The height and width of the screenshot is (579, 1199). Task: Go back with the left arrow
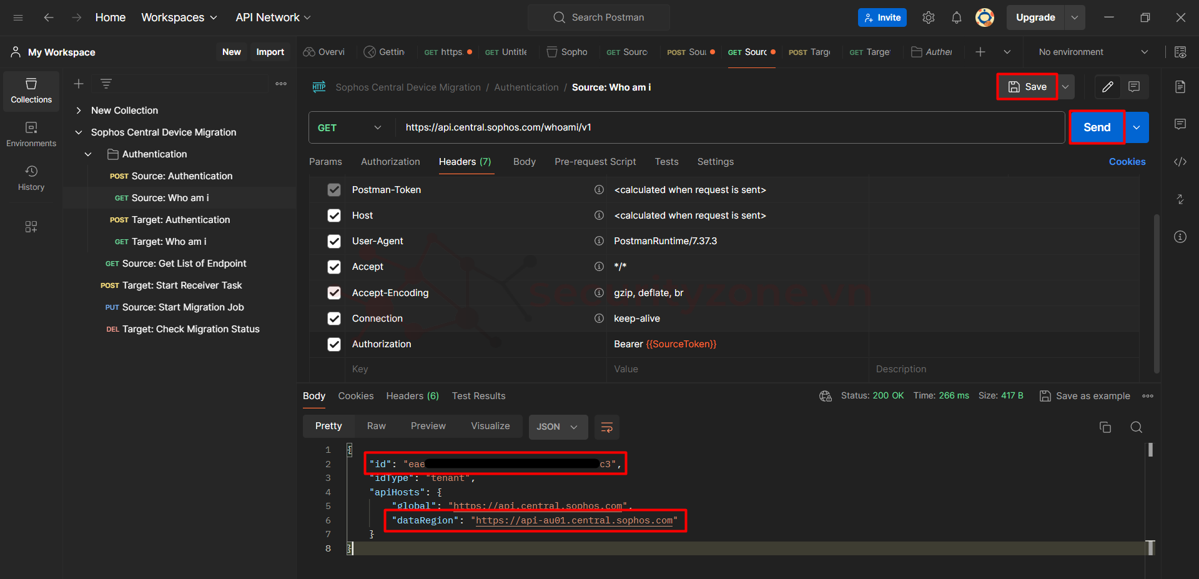[48, 17]
